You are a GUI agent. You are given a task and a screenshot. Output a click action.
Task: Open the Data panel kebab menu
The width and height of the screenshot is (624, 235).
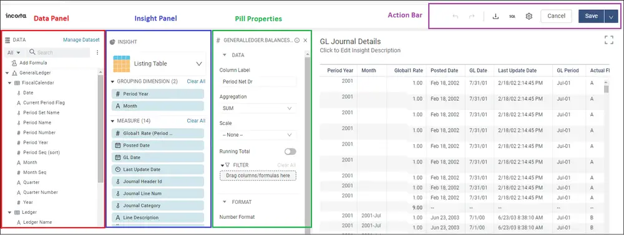click(97, 52)
